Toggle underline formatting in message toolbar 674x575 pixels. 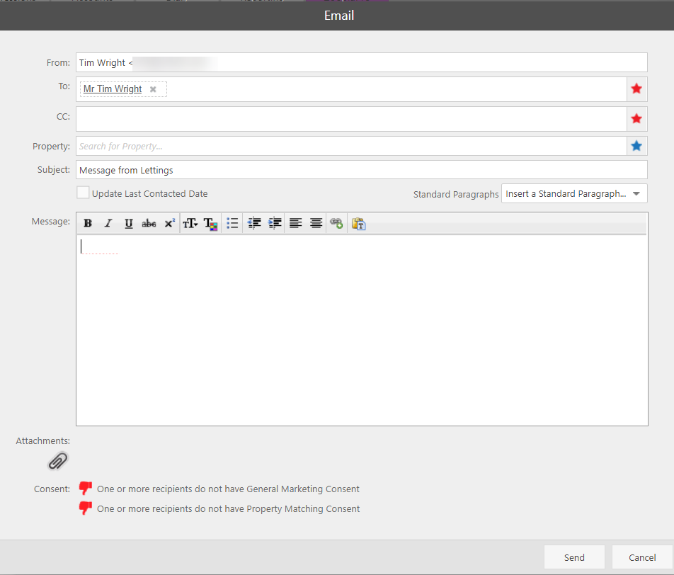[x=129, y=223]
